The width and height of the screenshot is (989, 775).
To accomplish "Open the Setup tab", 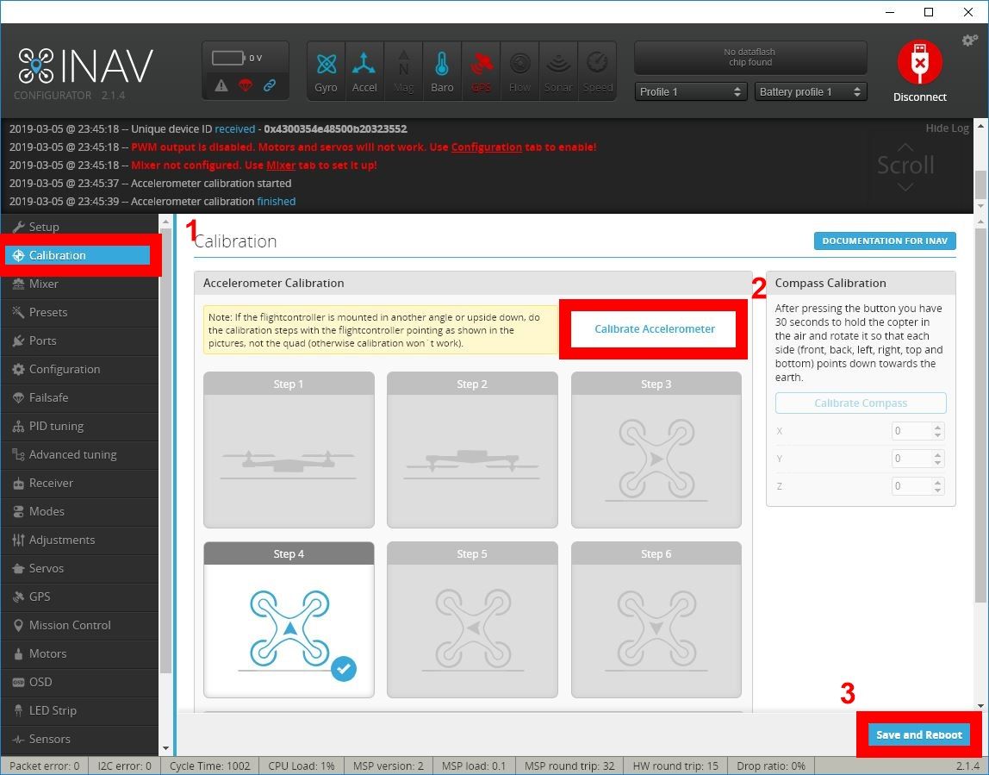I will [79, 227].
